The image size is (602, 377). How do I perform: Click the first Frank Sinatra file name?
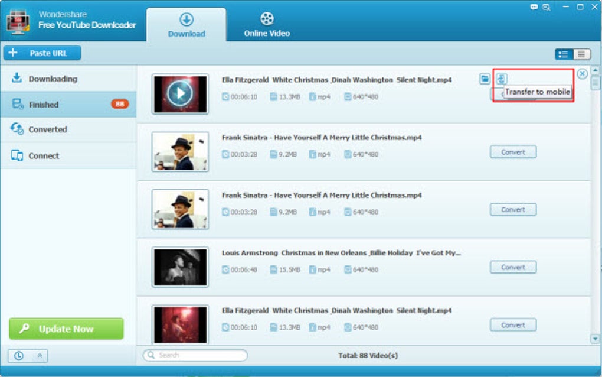point(321,137)
